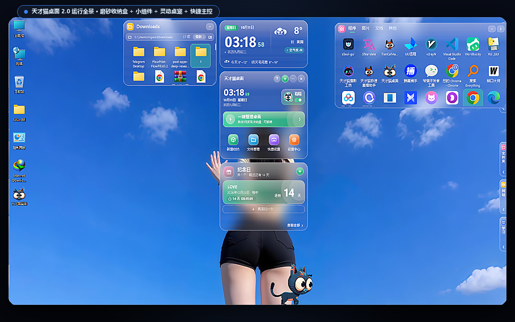Click the help question-mark button in 天才猫桌面
This screenshot has height=322, width=515.
click(x=277, y=79)
